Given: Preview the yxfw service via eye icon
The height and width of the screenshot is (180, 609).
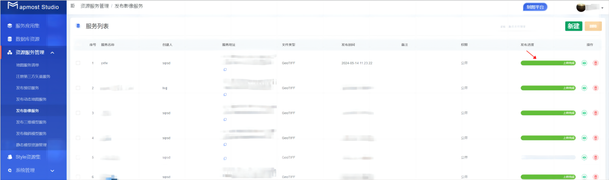Looking at the screenshot, I should [584, 63].
